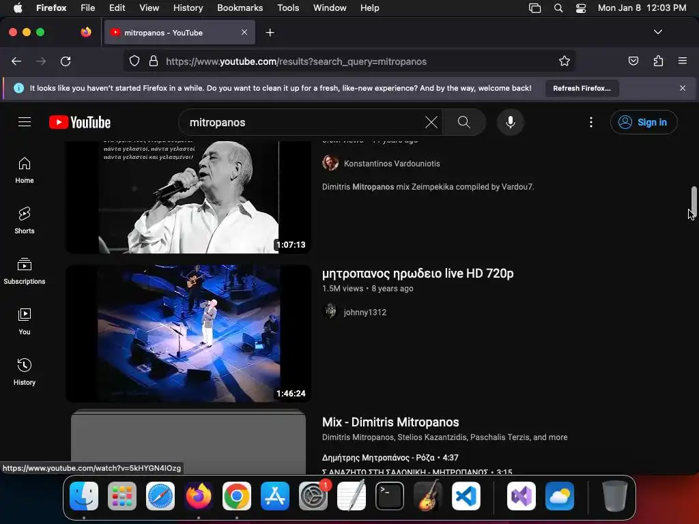Open the Apple menu
699x524 pixels.
point(18,8)
